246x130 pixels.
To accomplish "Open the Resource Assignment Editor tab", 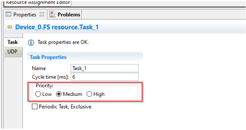I will tap(38, 3).
